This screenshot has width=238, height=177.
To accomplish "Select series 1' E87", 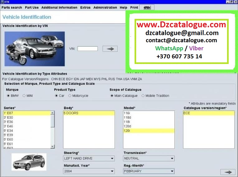I will click(x=27, y=113).
